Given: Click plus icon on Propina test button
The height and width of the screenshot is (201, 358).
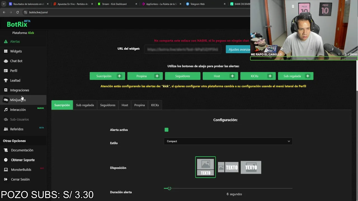Looking at the screenshot, I should [157, 76].
